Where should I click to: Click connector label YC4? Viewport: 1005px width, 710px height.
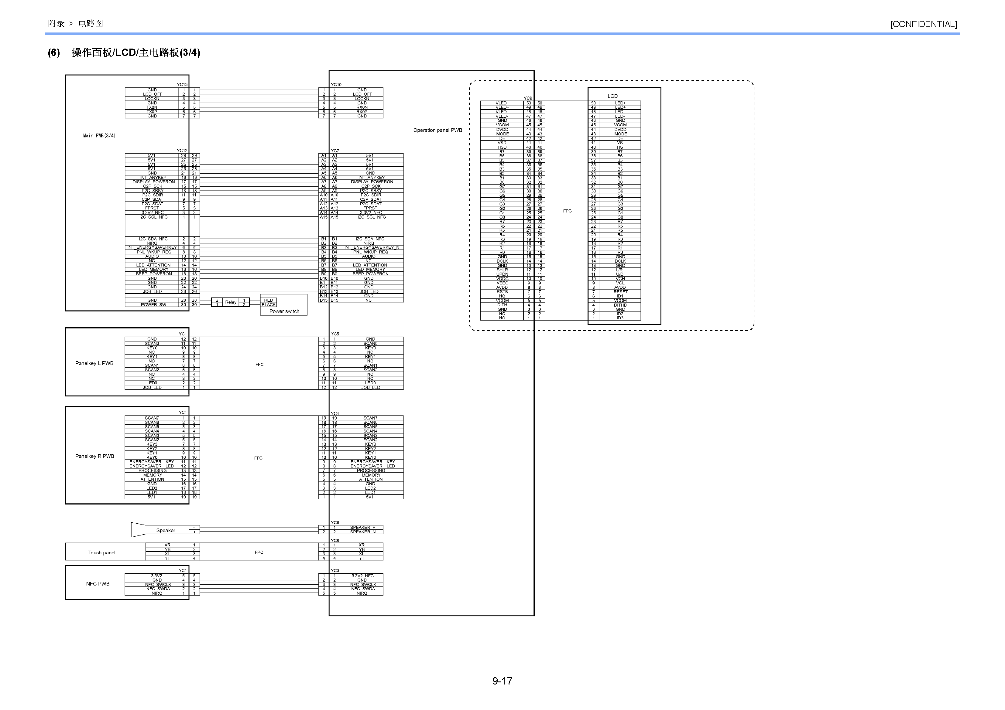(335, 413)
